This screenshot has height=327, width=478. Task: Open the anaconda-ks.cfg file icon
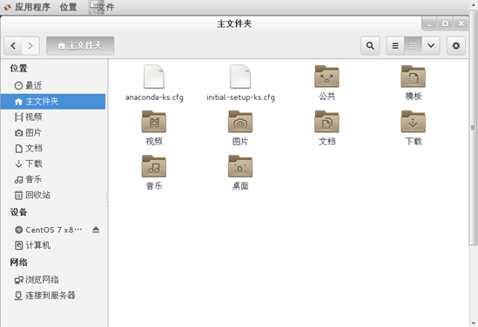coord(154,77)
